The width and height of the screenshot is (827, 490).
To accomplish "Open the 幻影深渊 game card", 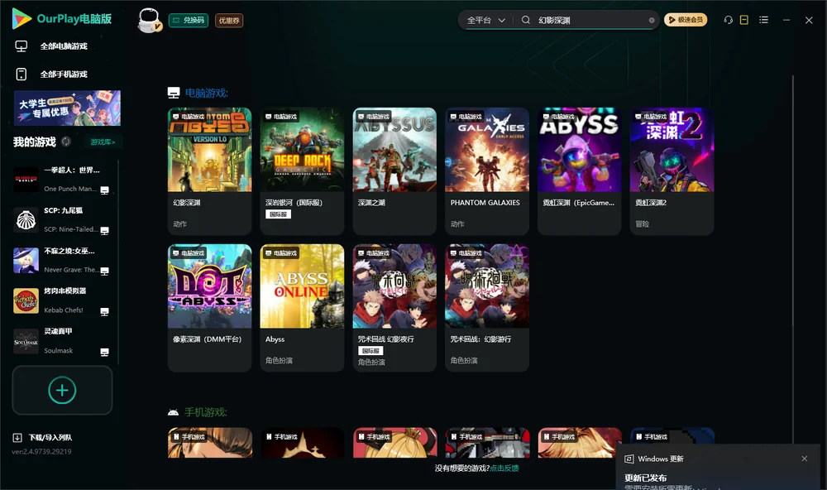I will pyautogui.click(x=209, y=171).
